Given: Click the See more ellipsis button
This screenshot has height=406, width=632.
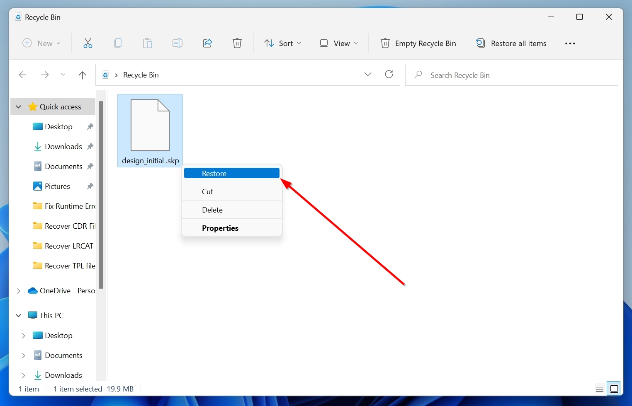Looking at the screenshot, I should click(x=570, y=43).
